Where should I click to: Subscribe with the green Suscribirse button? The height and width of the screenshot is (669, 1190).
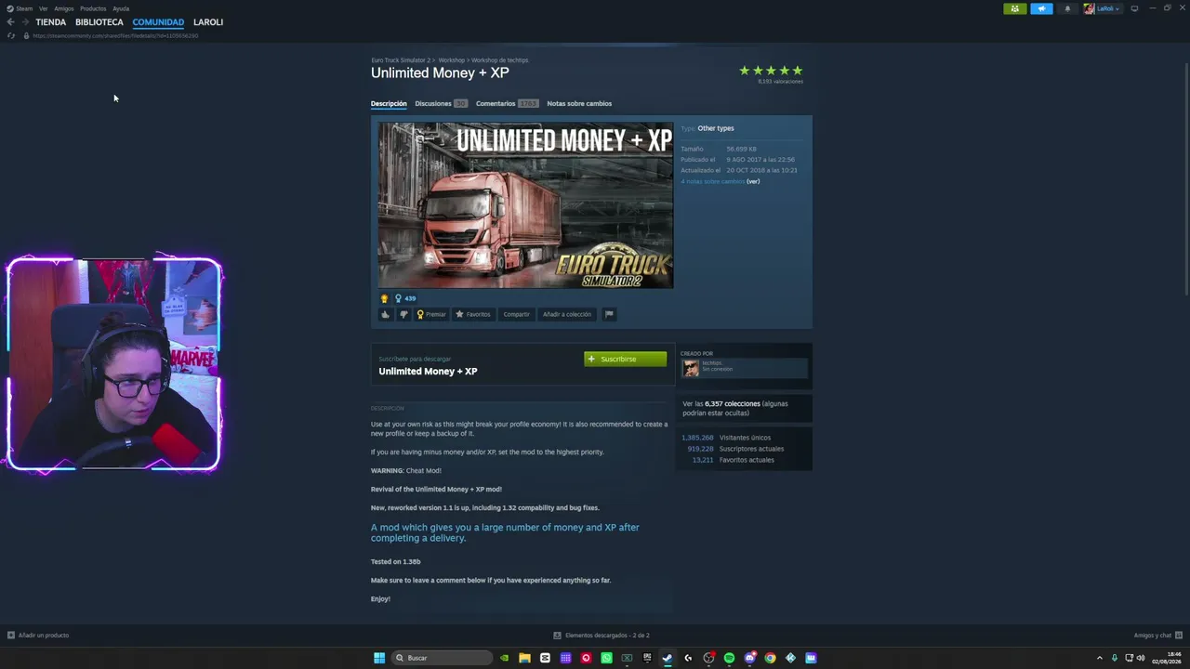coord(625,359)
